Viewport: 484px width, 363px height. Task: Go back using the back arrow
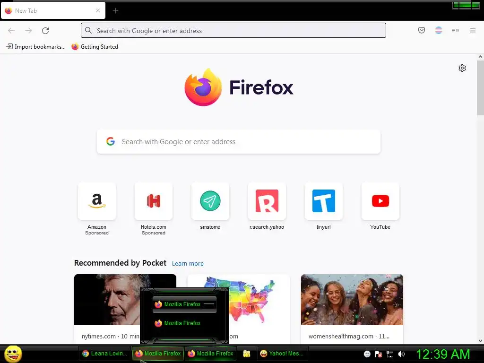[11, 31]
